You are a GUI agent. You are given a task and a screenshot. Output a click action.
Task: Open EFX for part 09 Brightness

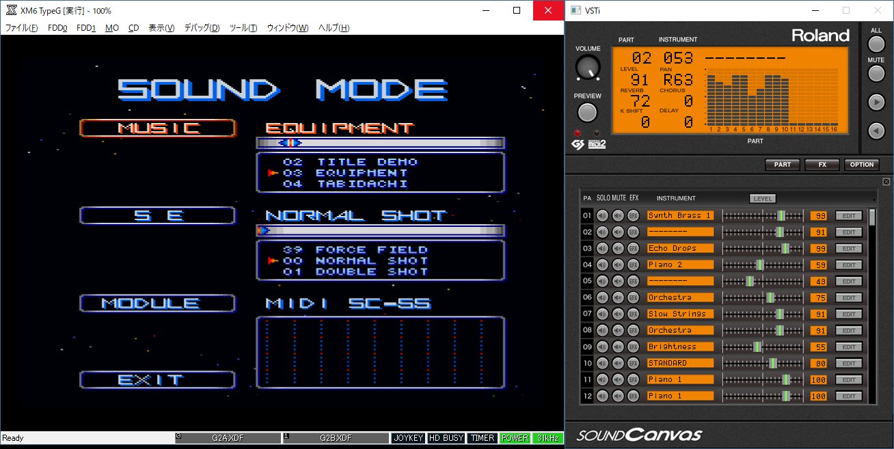(x=633, y=346)
